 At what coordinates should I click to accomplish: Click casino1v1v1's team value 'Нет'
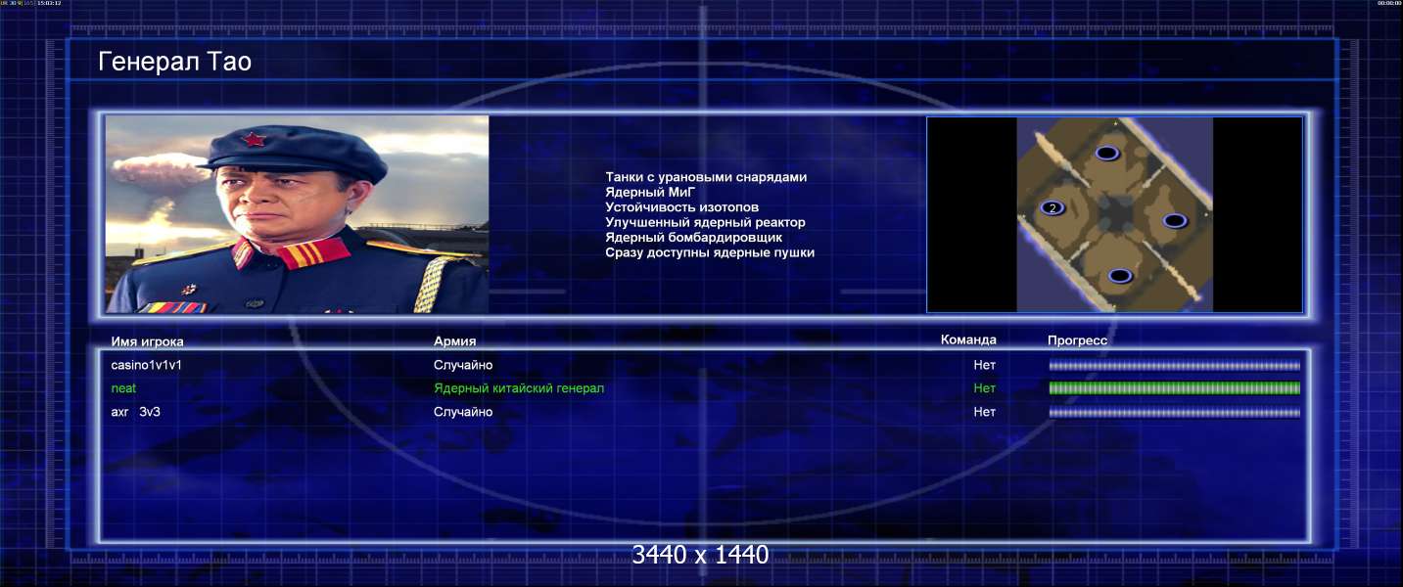984,365
